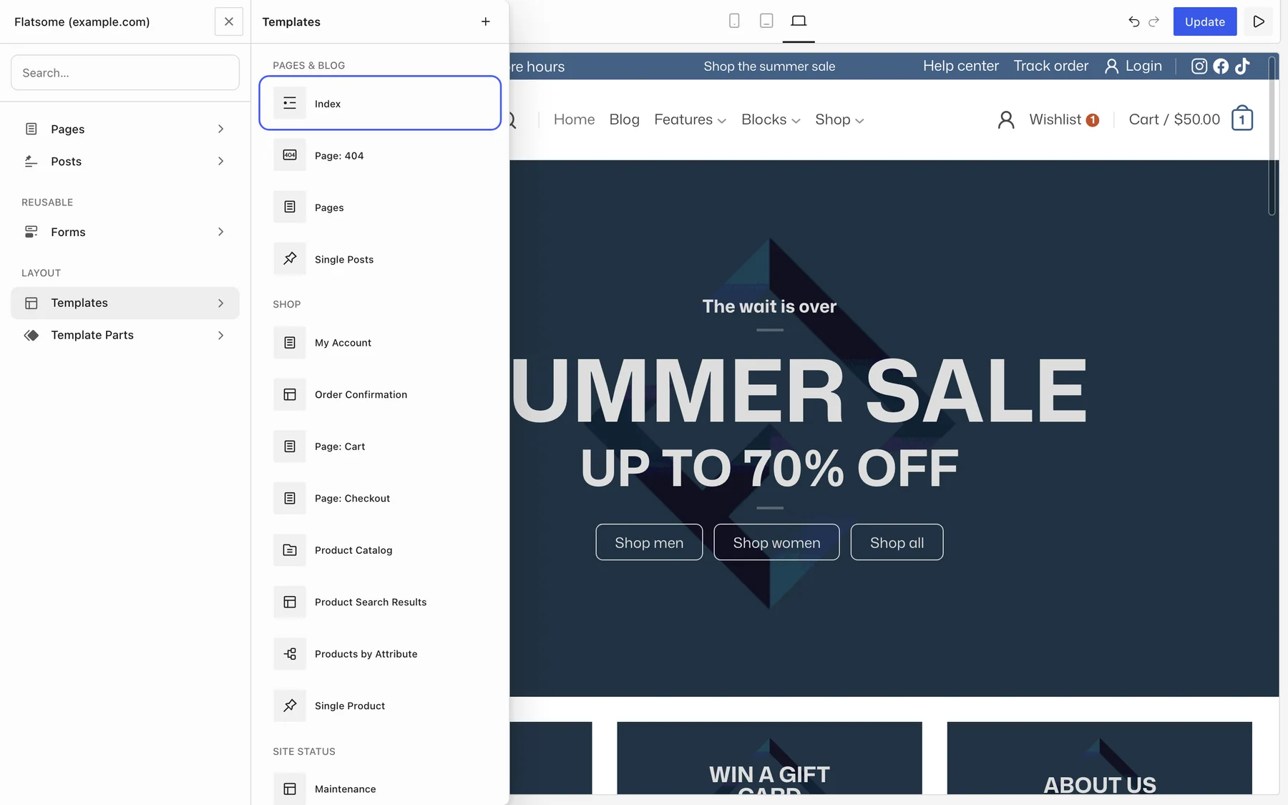Open the Blocks dropdown in site navigation
The height and width of the screenshot is (805, 1288).
[771, 119]
